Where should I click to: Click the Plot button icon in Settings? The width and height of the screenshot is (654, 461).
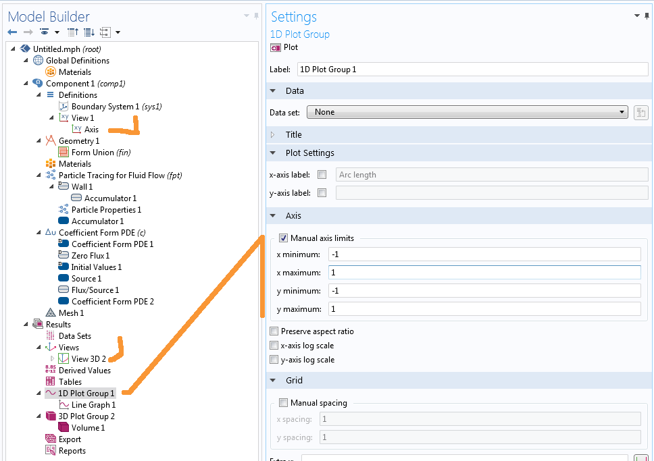[x=276, y=48]
